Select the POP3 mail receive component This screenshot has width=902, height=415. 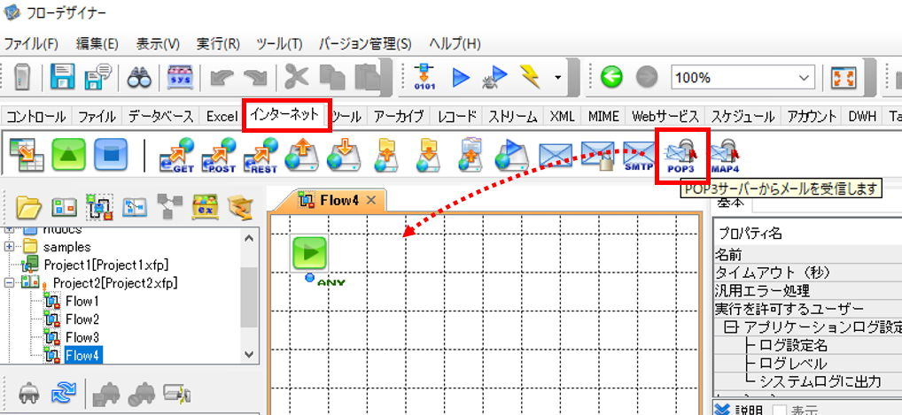[x=682, y=156]
